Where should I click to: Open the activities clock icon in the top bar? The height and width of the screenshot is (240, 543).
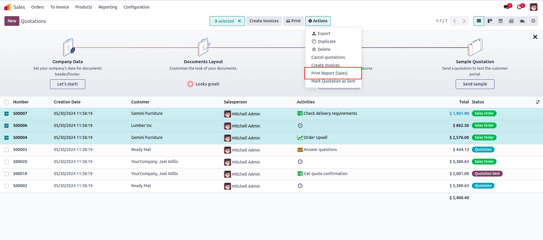tap(520, 7)
